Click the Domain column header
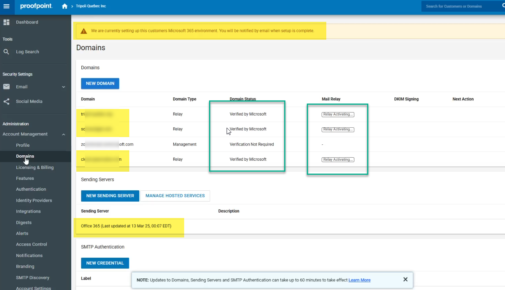 point(88,99)
